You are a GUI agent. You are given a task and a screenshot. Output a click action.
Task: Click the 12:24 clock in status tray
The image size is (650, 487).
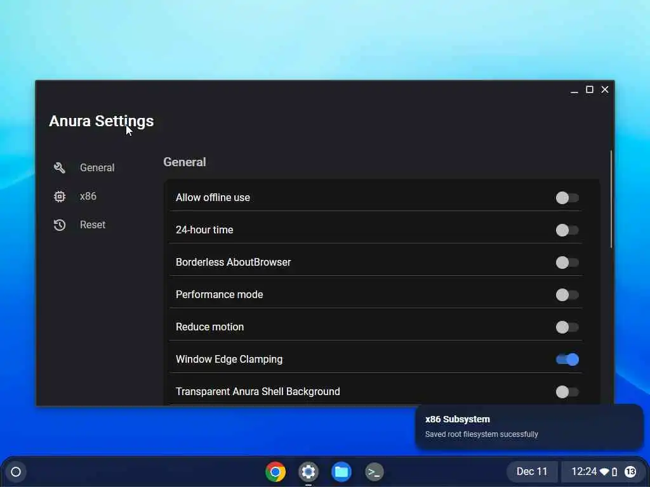[584, 472]
